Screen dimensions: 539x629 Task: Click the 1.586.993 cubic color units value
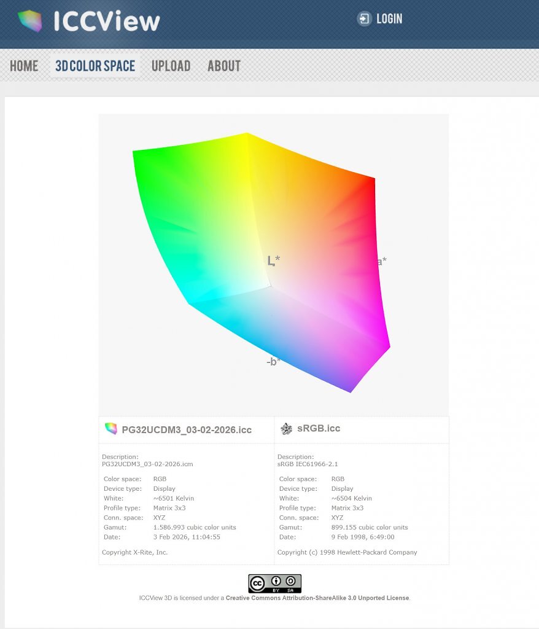195,527
